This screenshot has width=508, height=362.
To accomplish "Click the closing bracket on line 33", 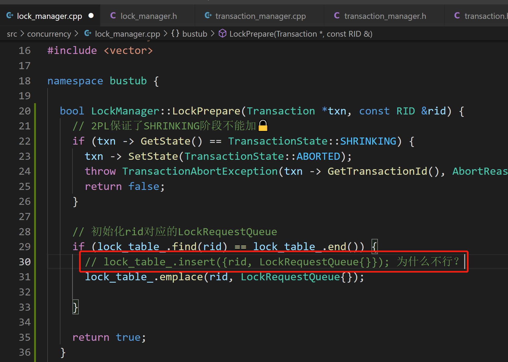I will tap(75, 307).
